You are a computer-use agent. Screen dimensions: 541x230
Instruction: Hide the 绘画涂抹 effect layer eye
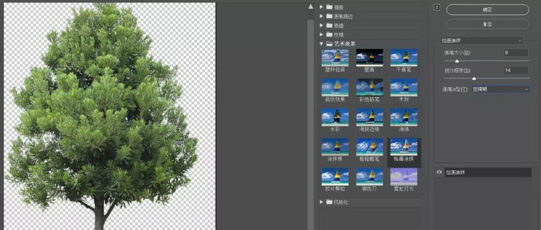[x=439, y=172]
